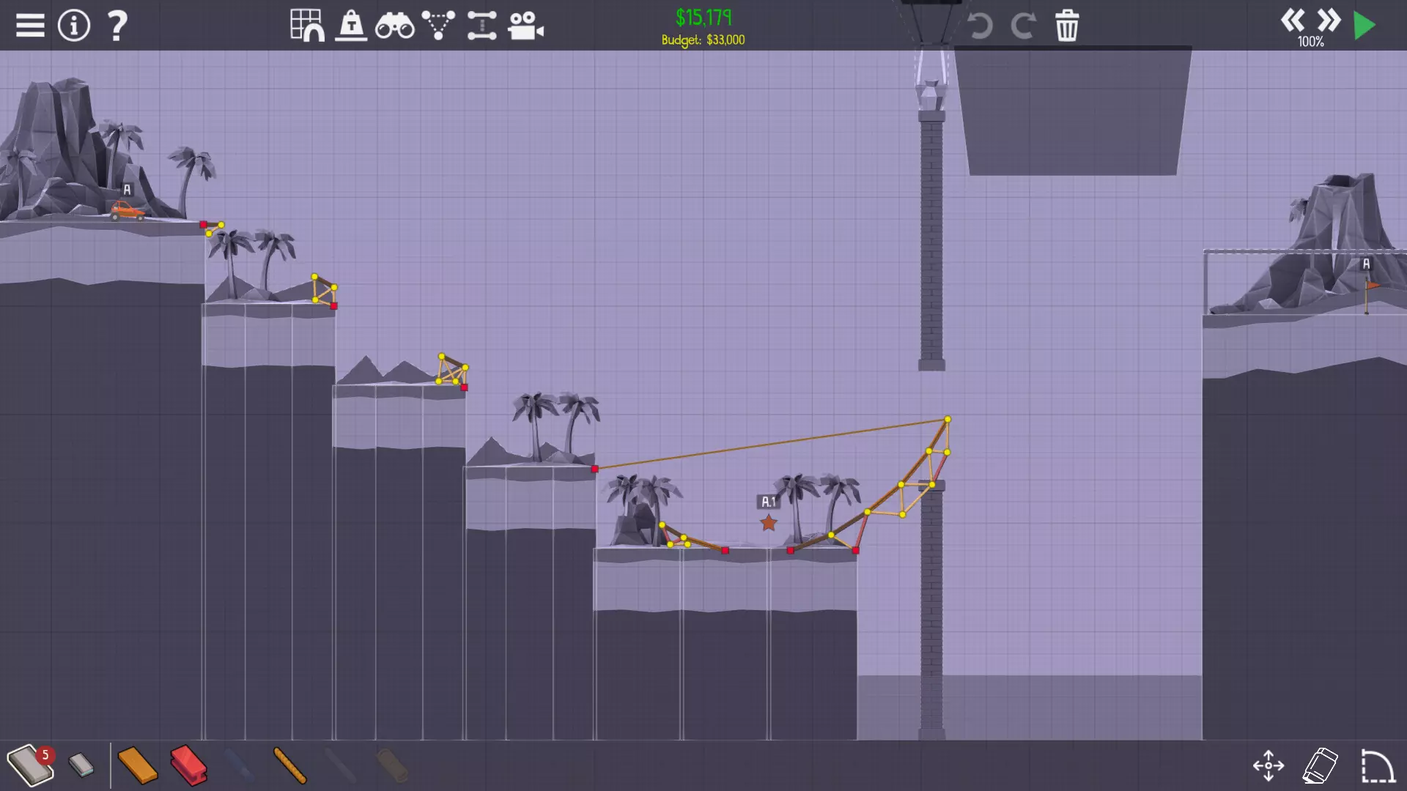Select the orange wood material
This screenshot has width=1407, height=791.
[137, 765]
